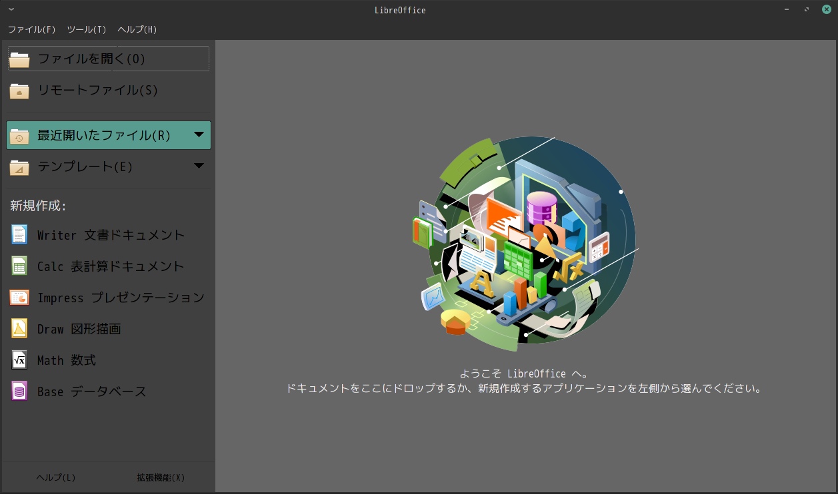The width and height of the screenshot is (838, 494).
Task: Click the ヘルプ(L) button at the sidebar bottom
Action: click(56, 477)
